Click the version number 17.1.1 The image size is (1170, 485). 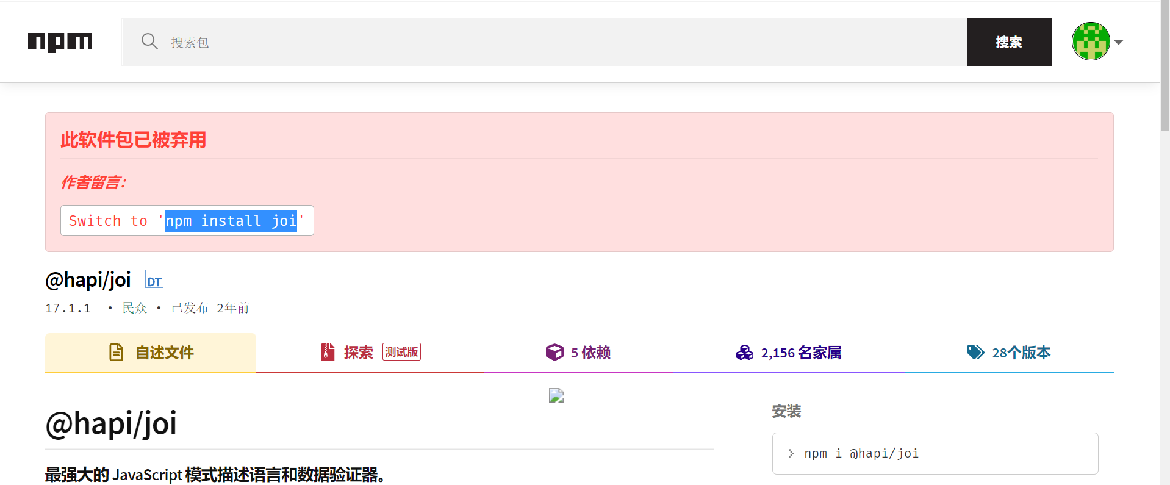tap(68, 308)
